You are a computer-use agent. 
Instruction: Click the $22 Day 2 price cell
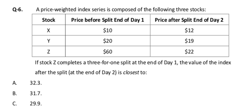coord(189,51)
